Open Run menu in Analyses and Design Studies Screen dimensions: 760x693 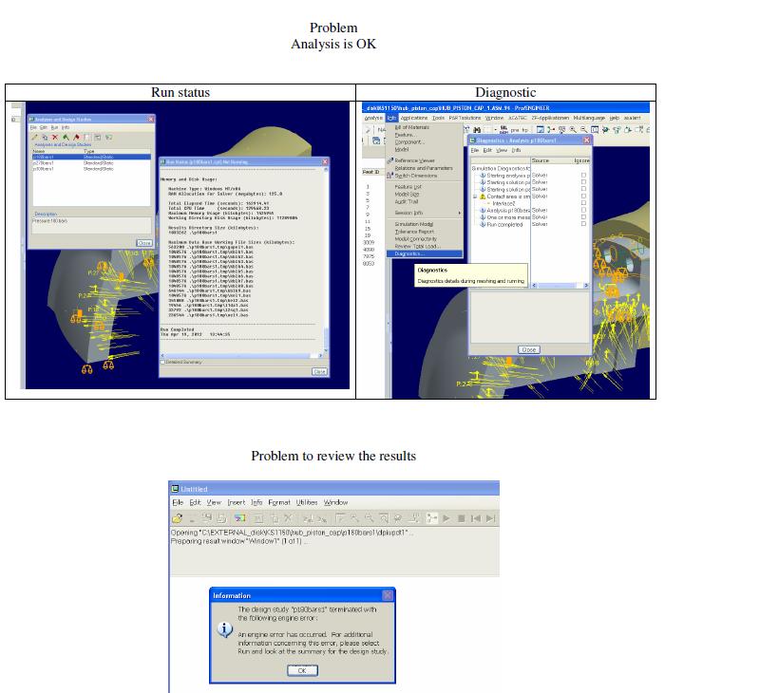click(x=54, y=127)
